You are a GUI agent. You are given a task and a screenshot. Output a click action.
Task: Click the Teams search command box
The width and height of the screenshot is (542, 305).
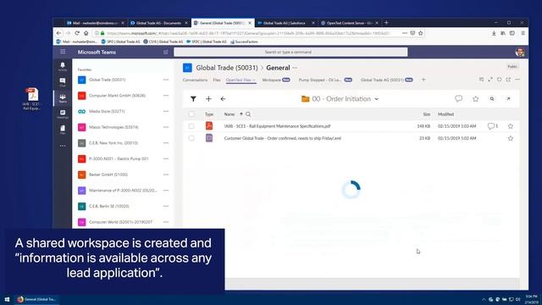pos(290,53)
